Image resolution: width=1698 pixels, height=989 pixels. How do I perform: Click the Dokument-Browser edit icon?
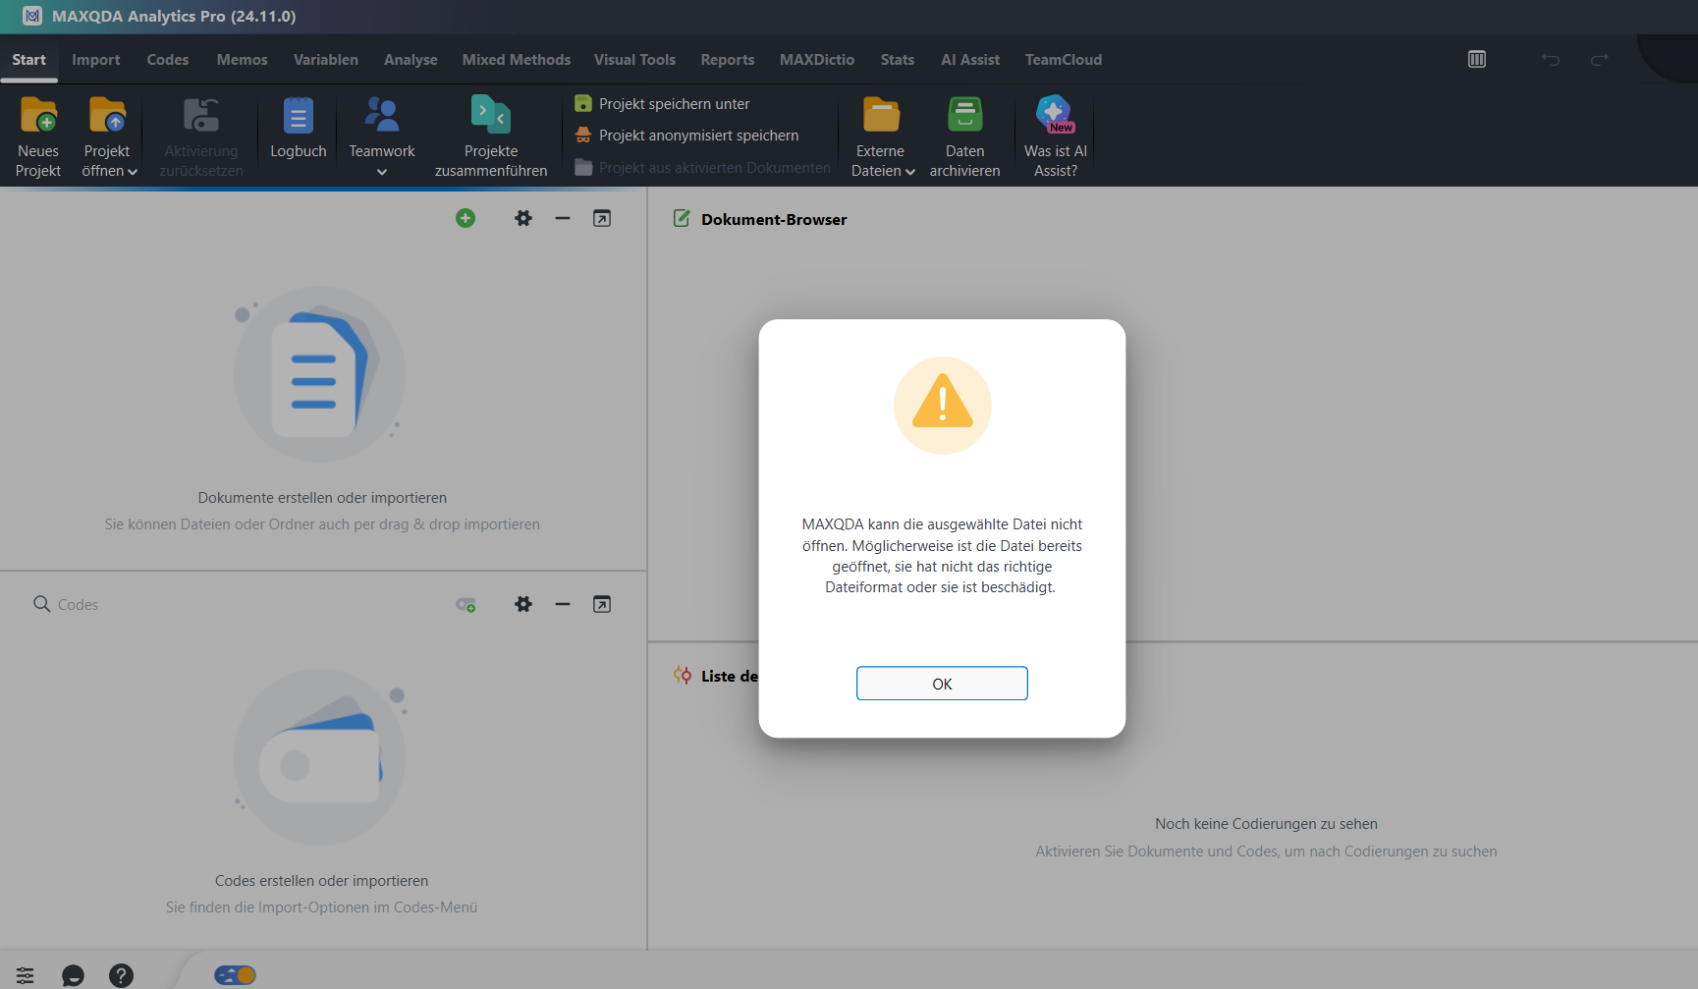pyautogui.click(x=682, y=218)
